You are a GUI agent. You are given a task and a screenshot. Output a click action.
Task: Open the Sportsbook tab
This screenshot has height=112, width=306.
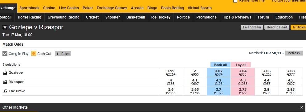30,8
